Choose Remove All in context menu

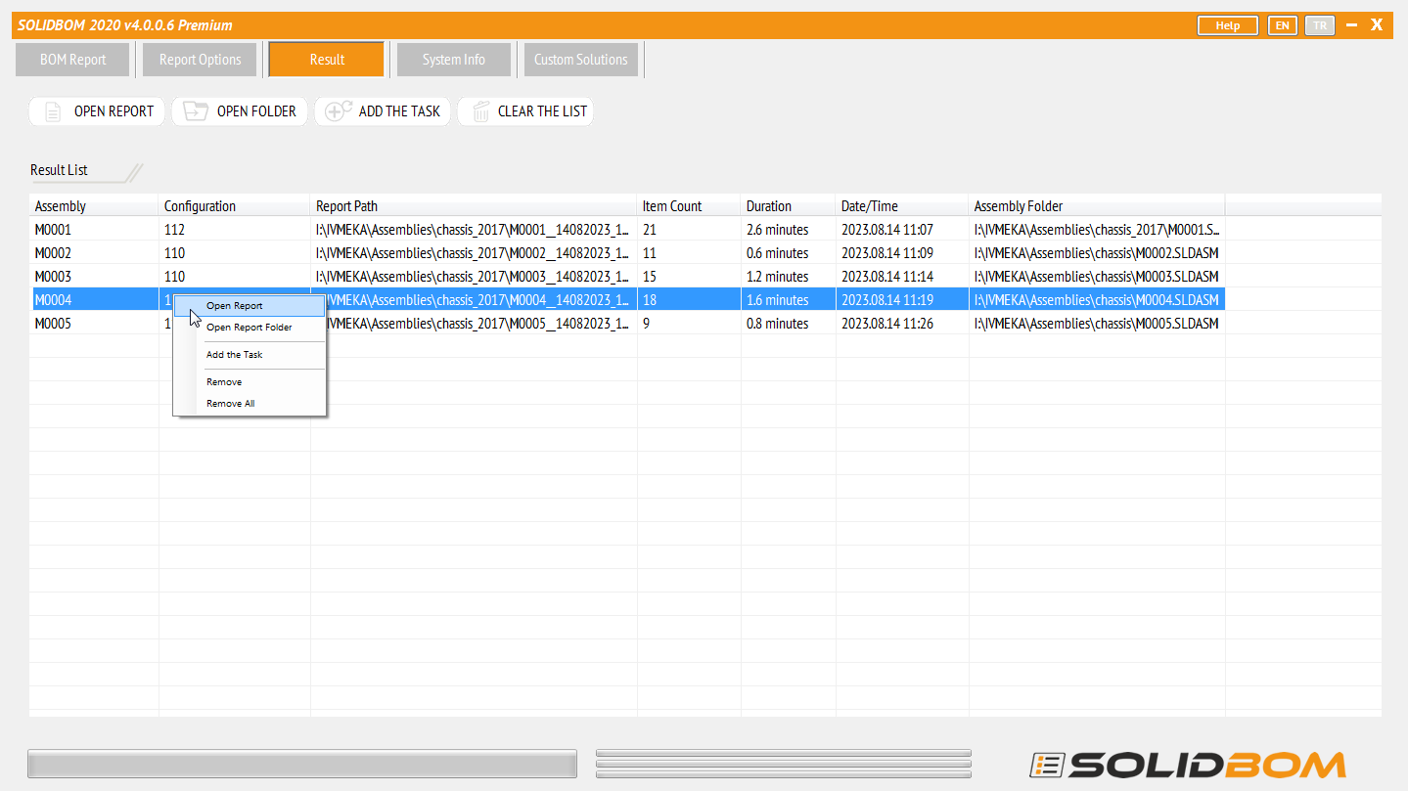tap(250, 404)
